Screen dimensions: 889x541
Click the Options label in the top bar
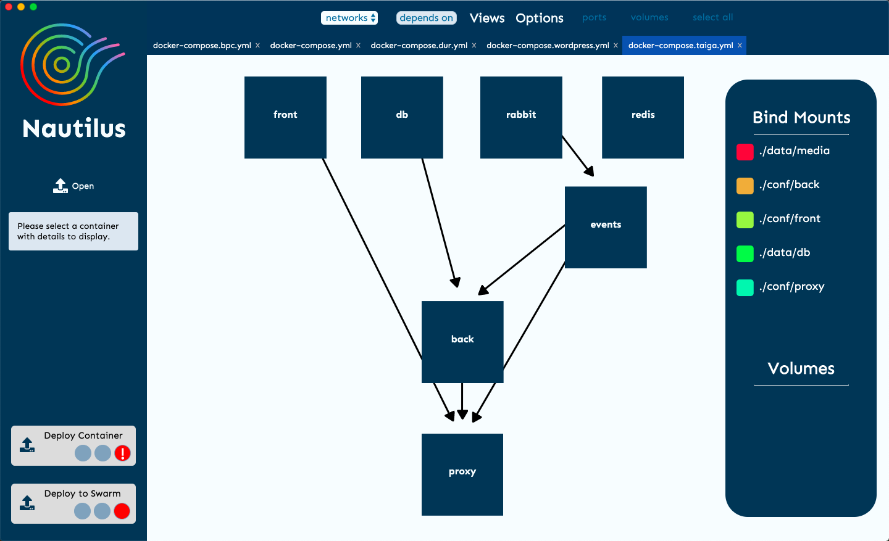tap(540, 18)
